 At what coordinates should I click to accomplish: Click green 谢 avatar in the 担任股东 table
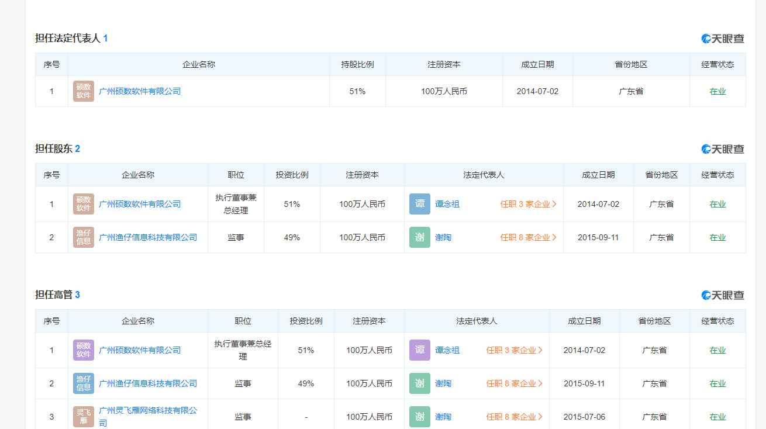[x=419, y=237]
